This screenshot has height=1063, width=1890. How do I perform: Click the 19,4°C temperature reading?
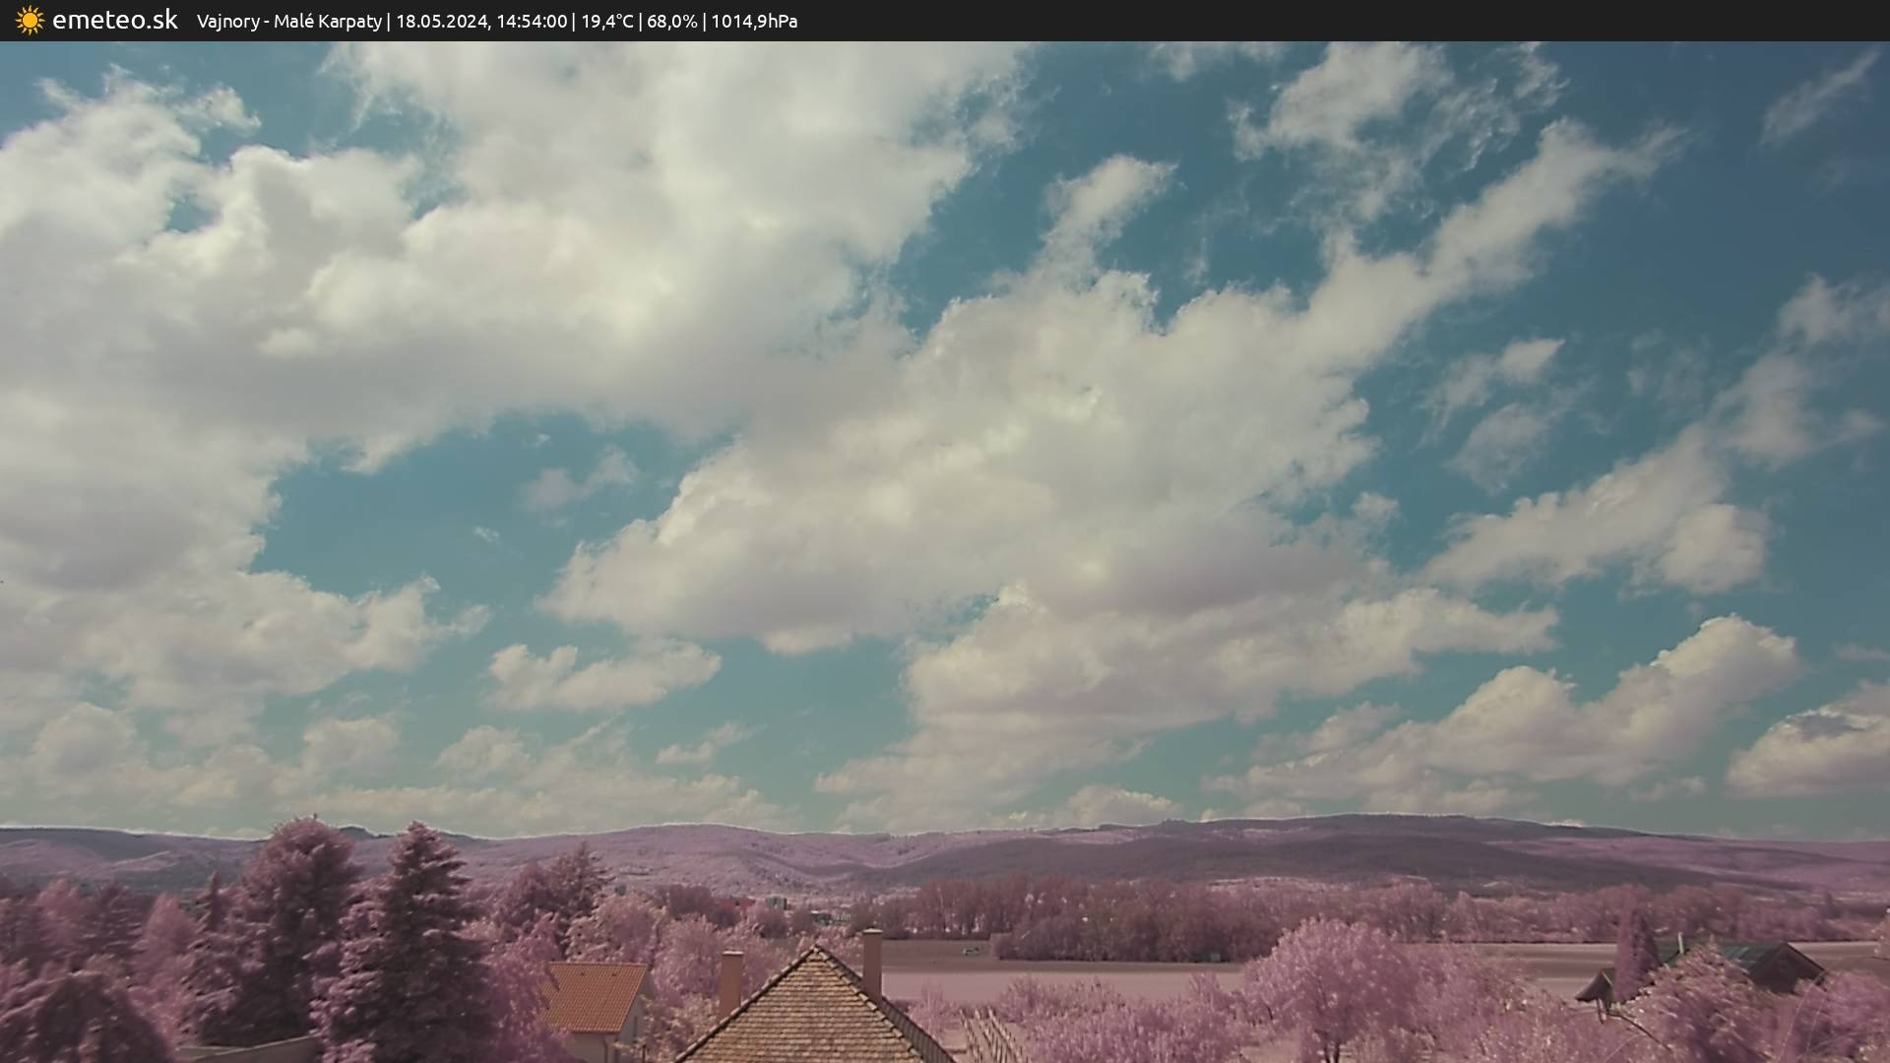point(606,21)
